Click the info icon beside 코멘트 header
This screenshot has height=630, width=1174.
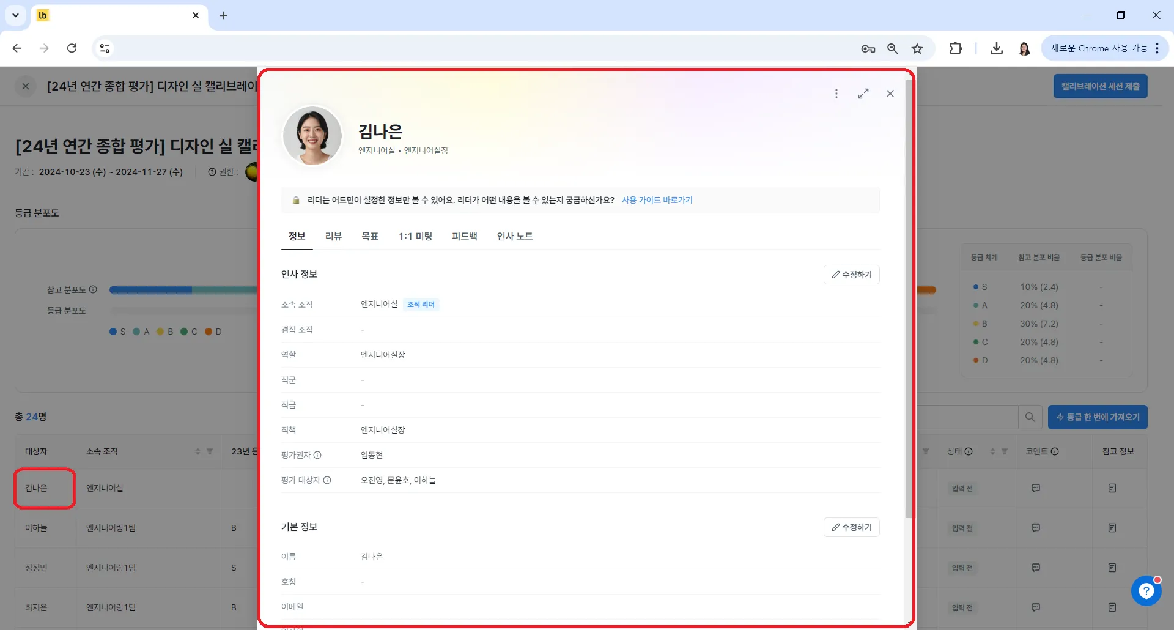click(x=1055, y=451)
